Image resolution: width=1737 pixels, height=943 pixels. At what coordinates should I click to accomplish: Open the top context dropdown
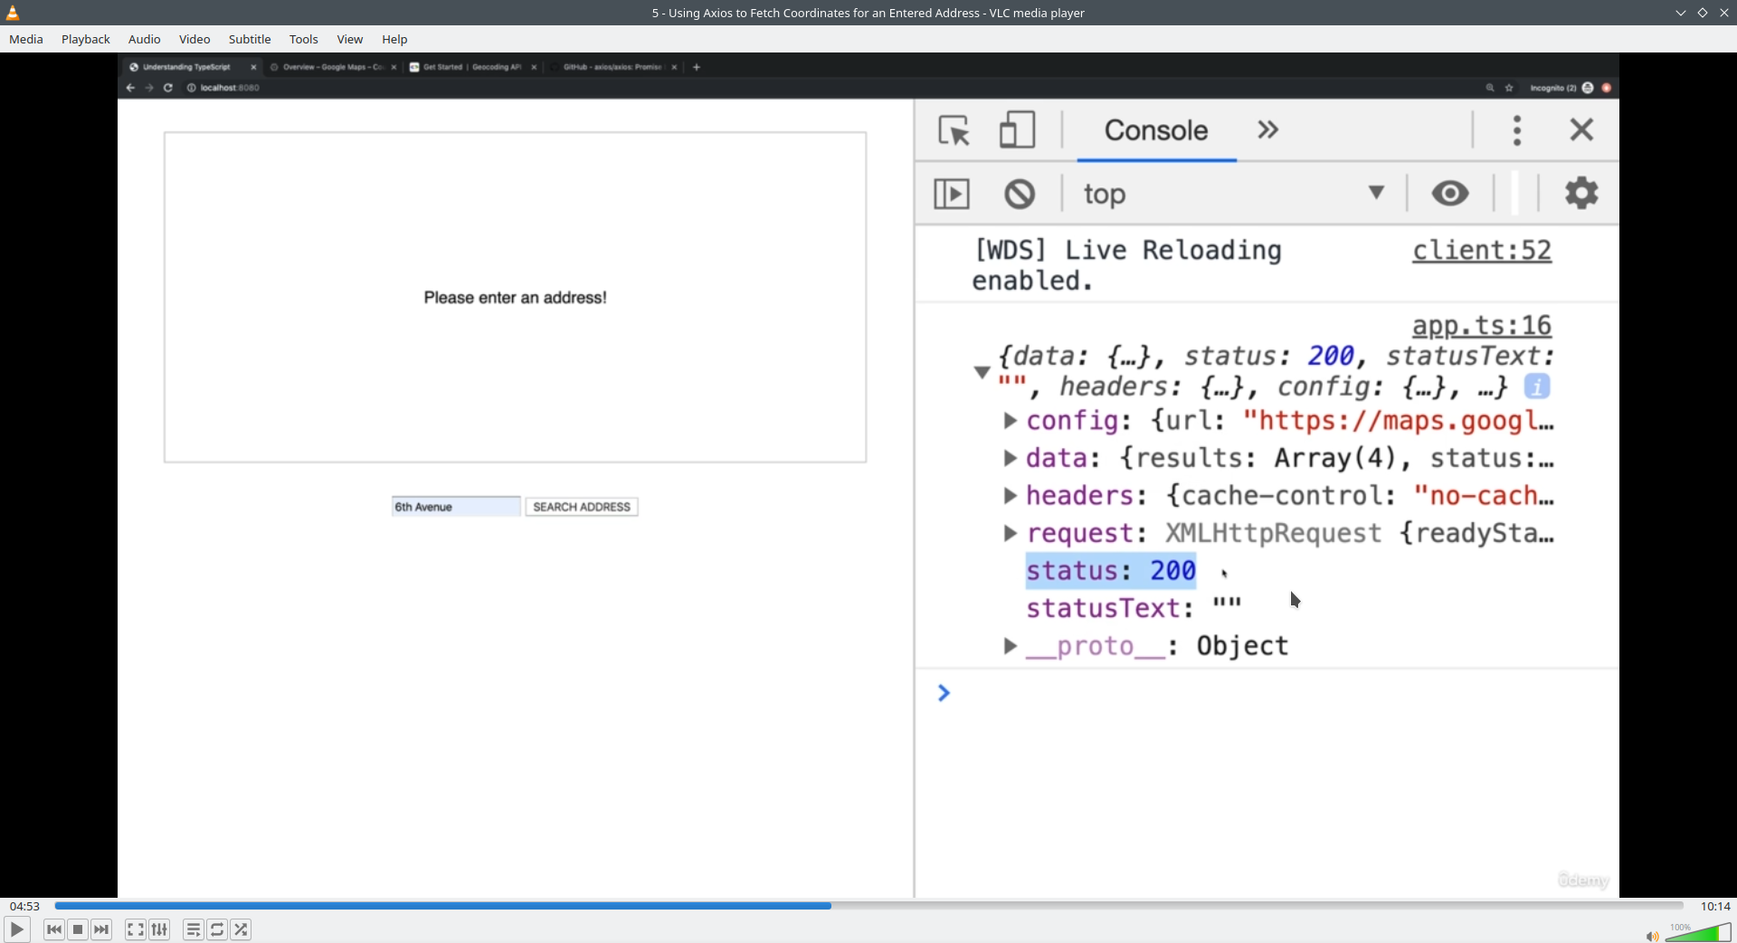tap(1234, 194)
